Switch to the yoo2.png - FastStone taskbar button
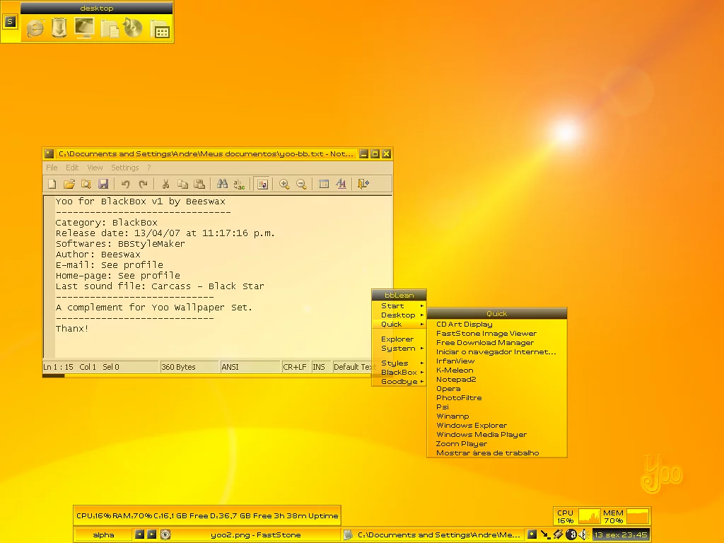724x543 pixels. coord(255,535)
